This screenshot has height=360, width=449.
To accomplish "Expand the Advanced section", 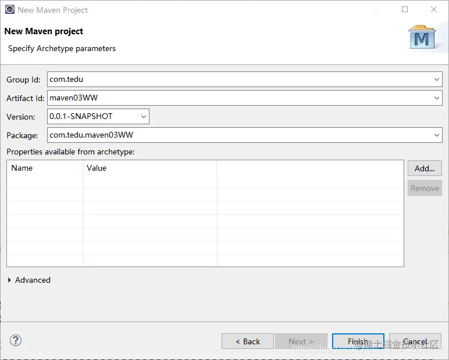I will (x=9, y=280).
